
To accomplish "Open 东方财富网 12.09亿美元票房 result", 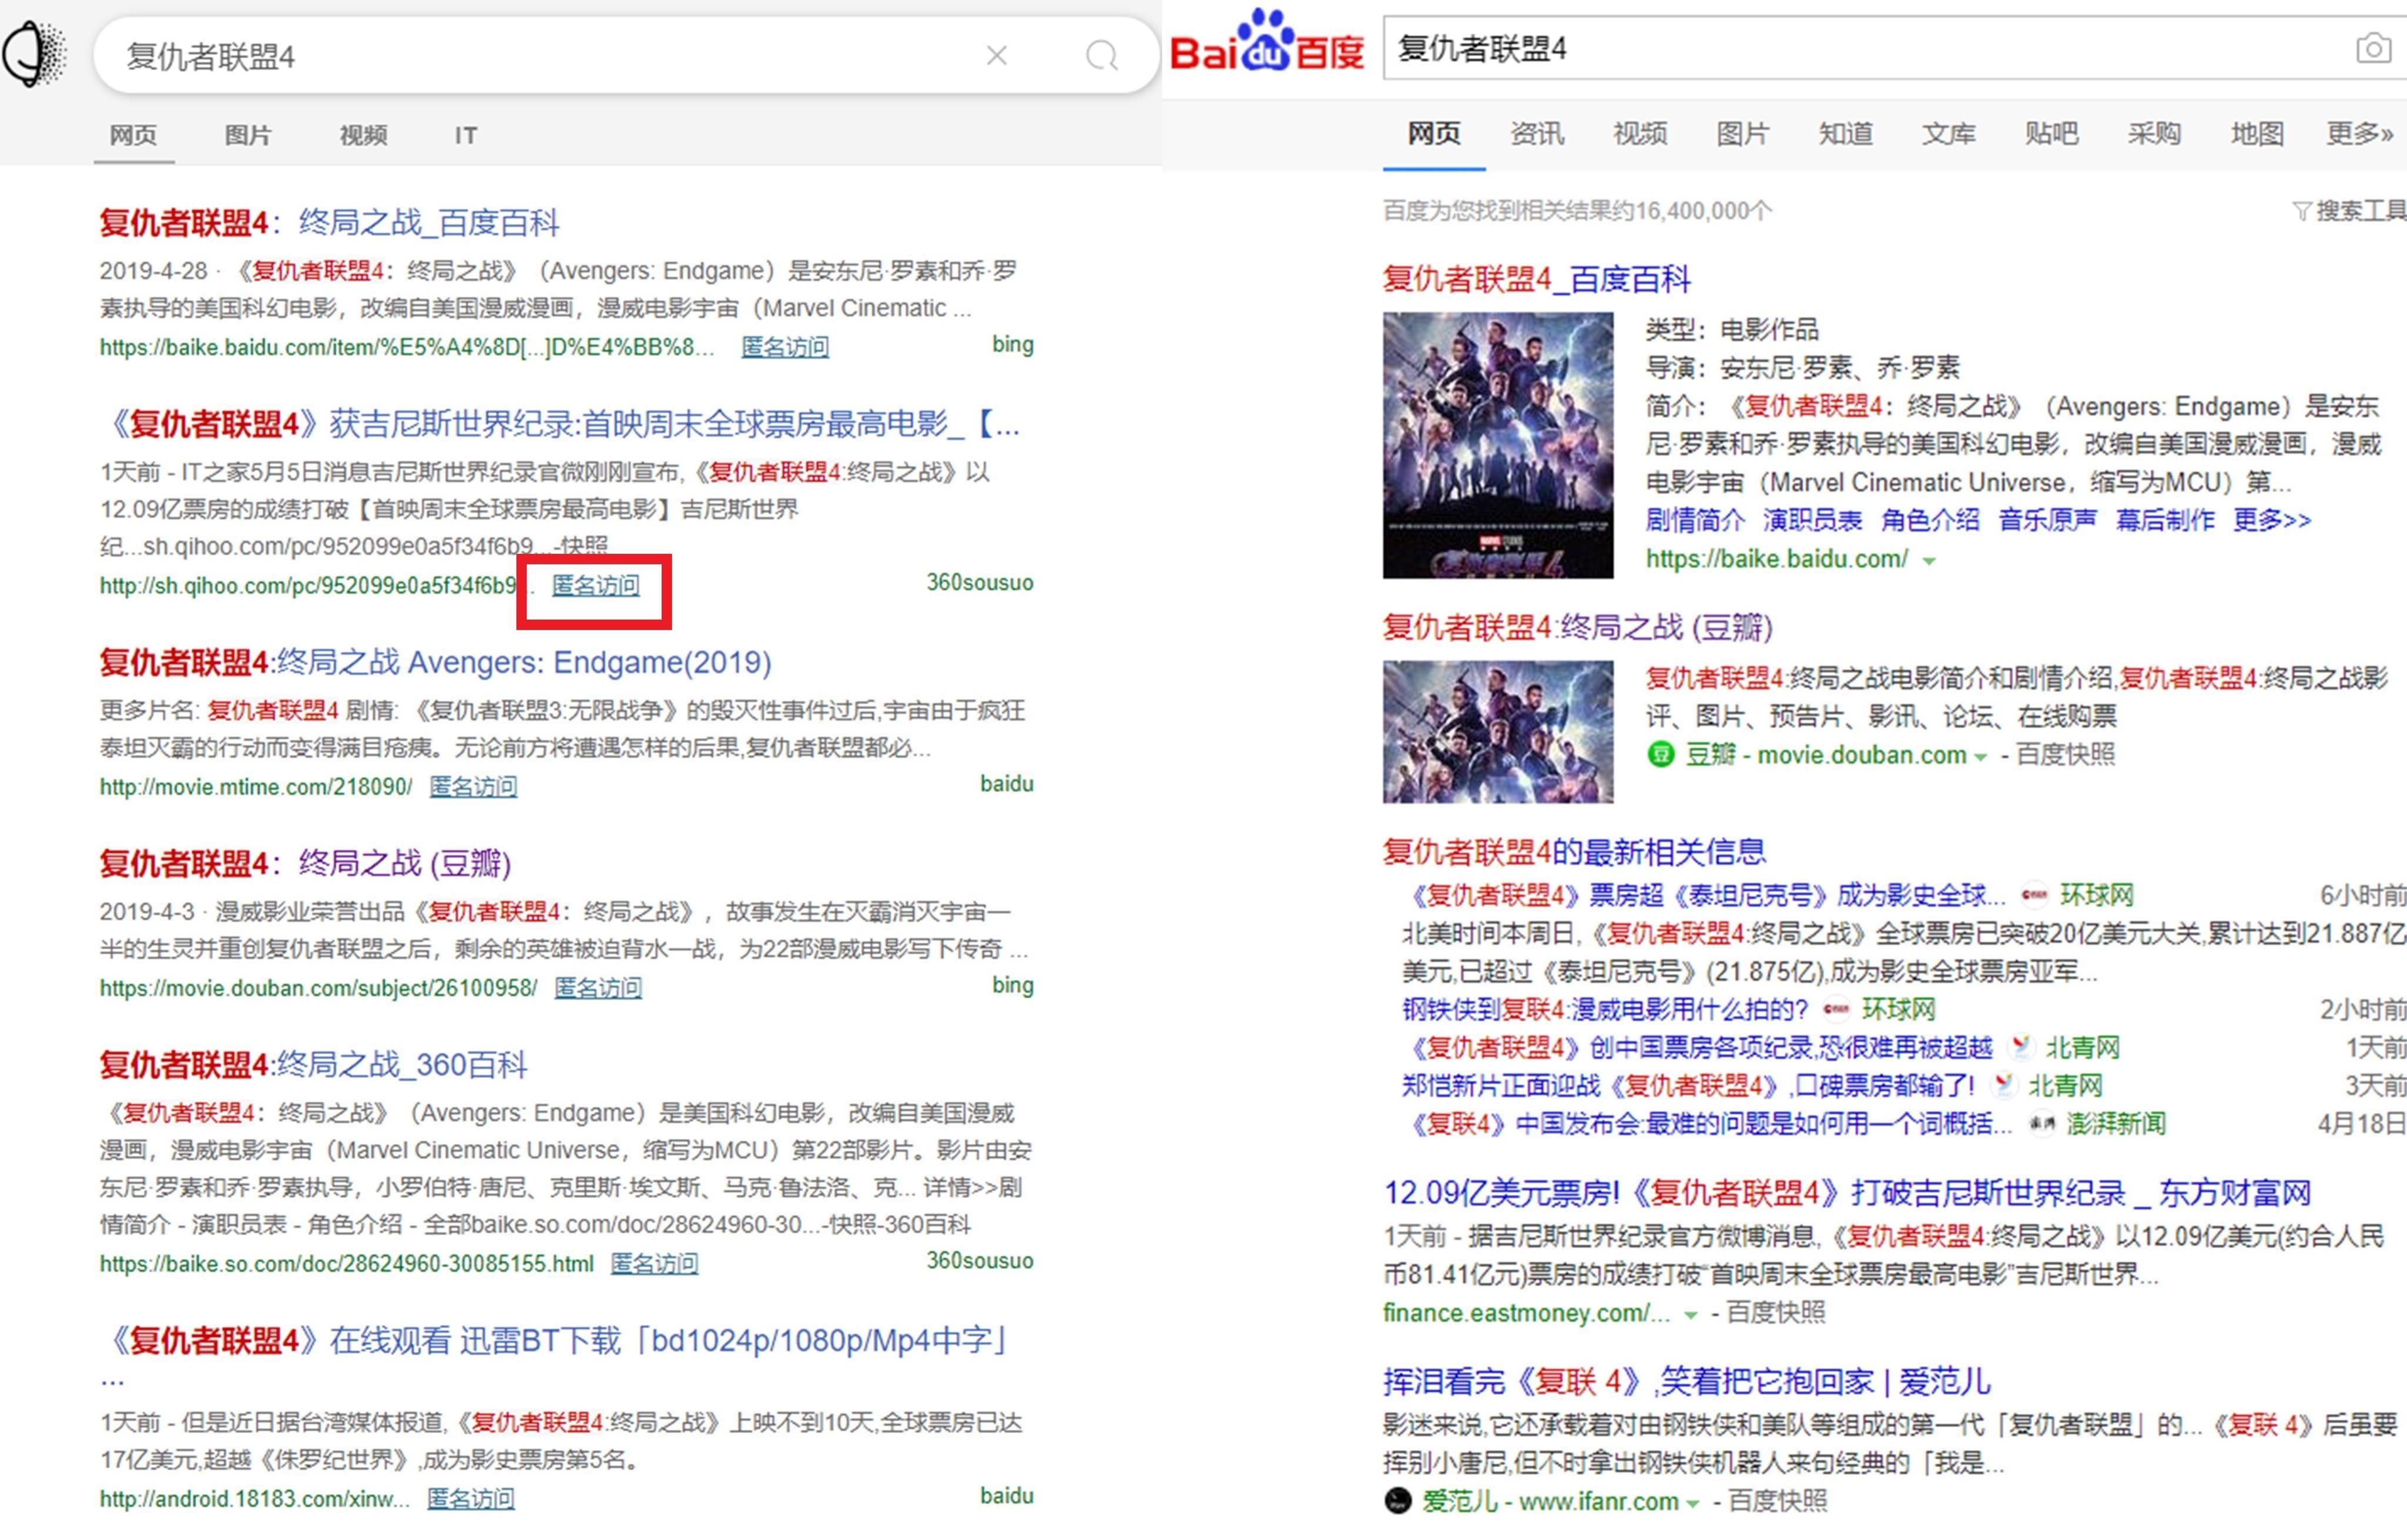I will point(1848,1193).
